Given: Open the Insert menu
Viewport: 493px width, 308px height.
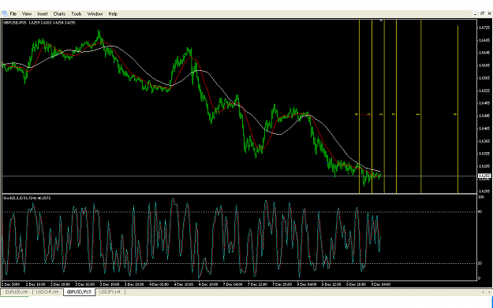Looking at the screenshot, I should tap(43, 14).
